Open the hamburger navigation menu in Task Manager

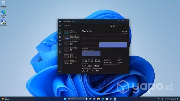[x=60, y=26]
